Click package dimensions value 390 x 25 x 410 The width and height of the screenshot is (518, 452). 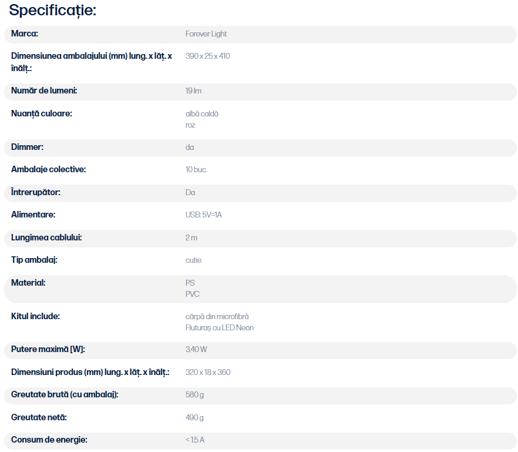pos(207,56)
